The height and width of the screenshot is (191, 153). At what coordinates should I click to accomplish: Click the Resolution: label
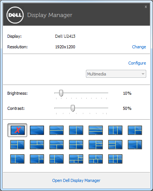tap(17, 47)
